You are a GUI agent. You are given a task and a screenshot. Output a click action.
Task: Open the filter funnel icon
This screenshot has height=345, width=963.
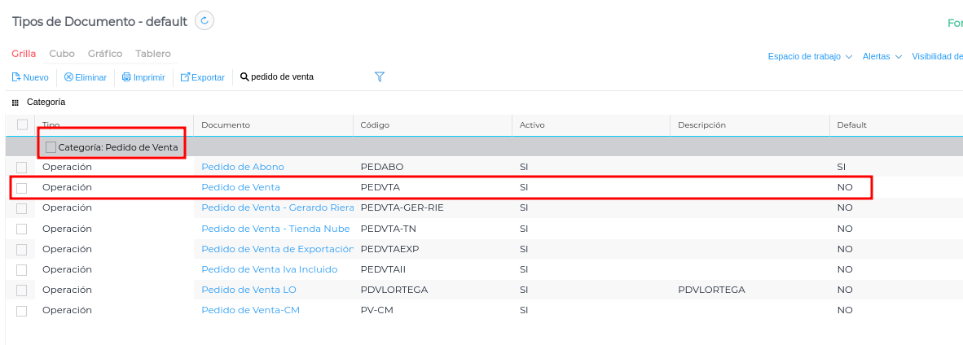coord(380,76)
